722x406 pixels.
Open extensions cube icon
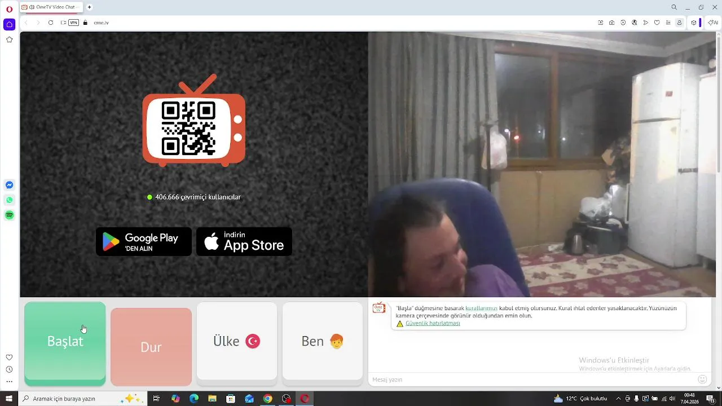694,23
